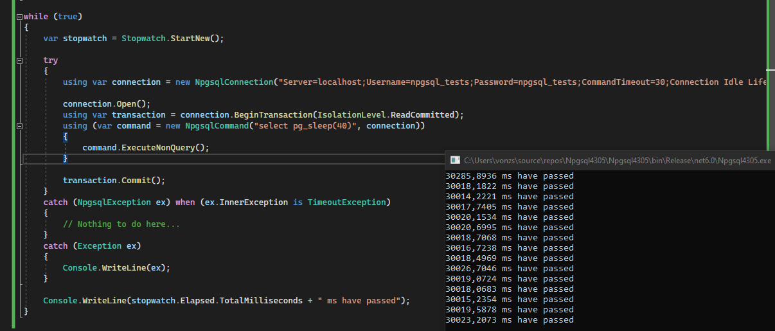Click TimeoutException in the when filter
Viewport: 775px width, 331px height.
pyautogui.click(x=346, y=202)
